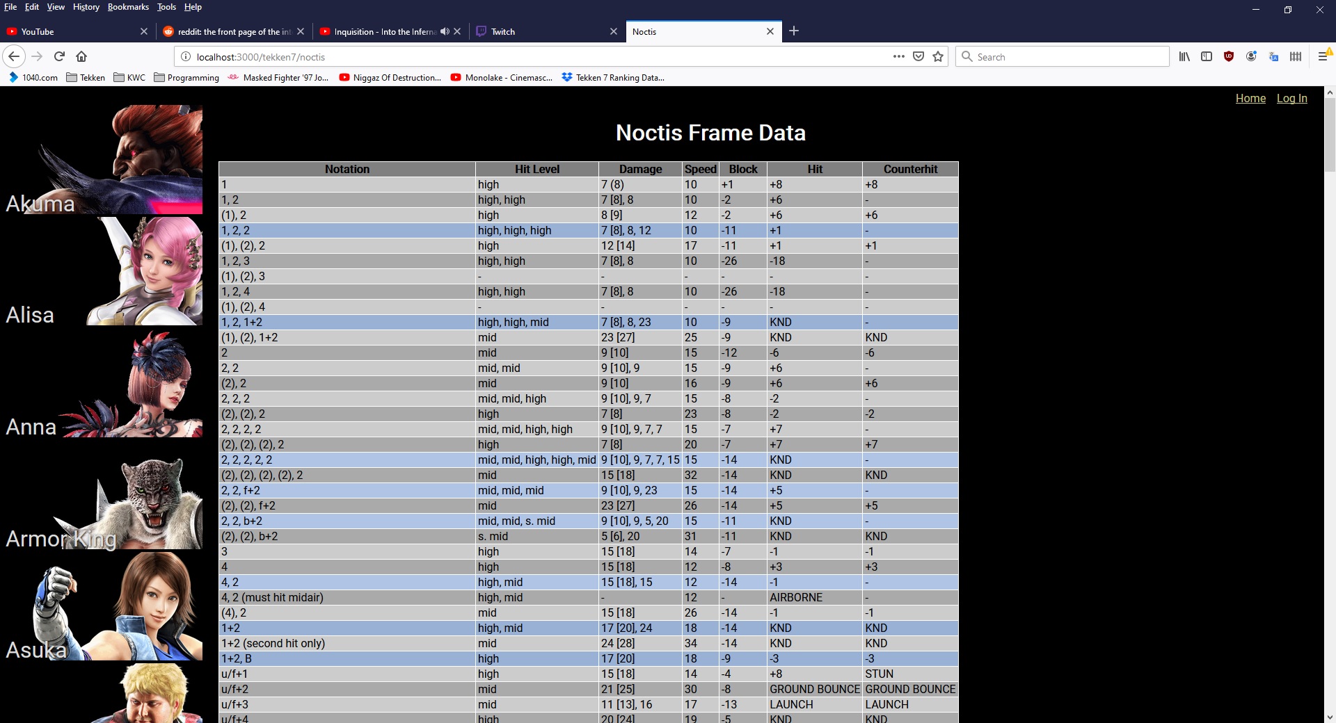Open Monolake - Cinemascope bookmark

pyautogui.click(x=502, y=77)
